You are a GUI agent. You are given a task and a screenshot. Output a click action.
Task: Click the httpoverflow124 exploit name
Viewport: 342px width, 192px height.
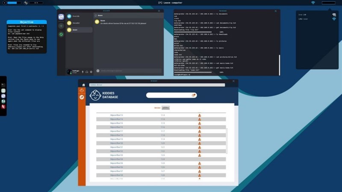[x=116, y=159]
